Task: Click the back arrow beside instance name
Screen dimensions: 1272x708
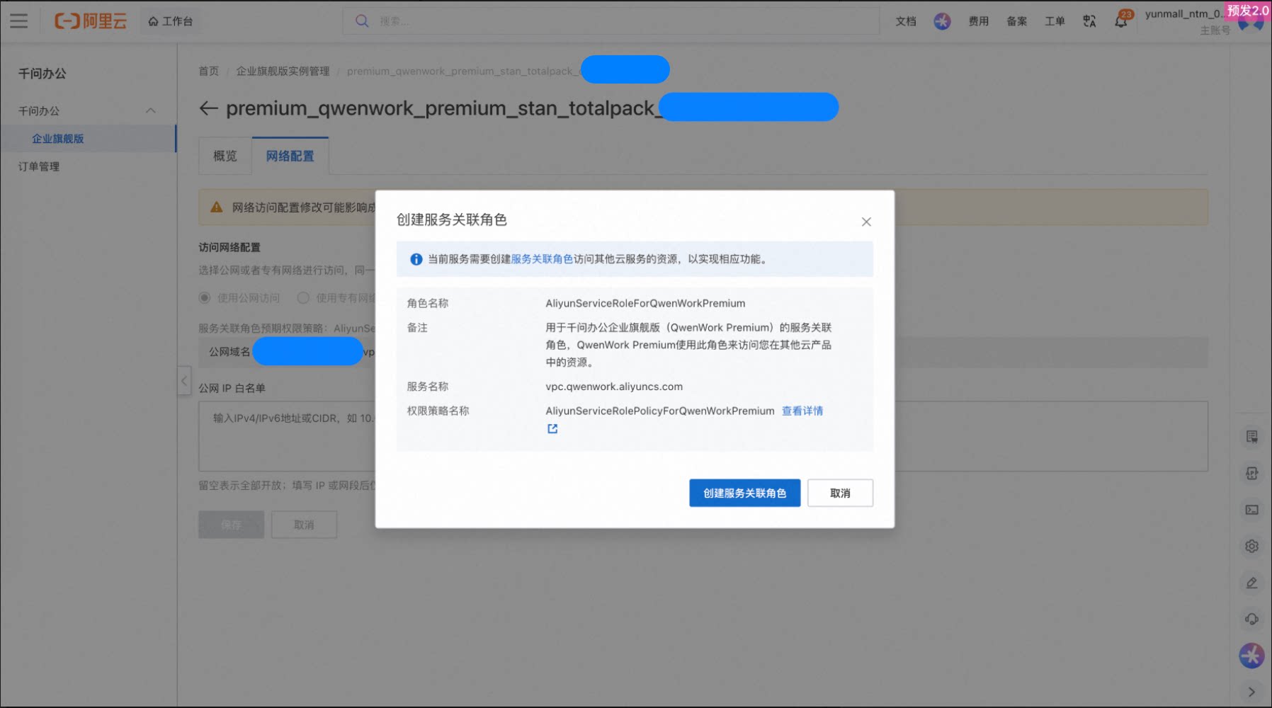Action: coord(208,108)
